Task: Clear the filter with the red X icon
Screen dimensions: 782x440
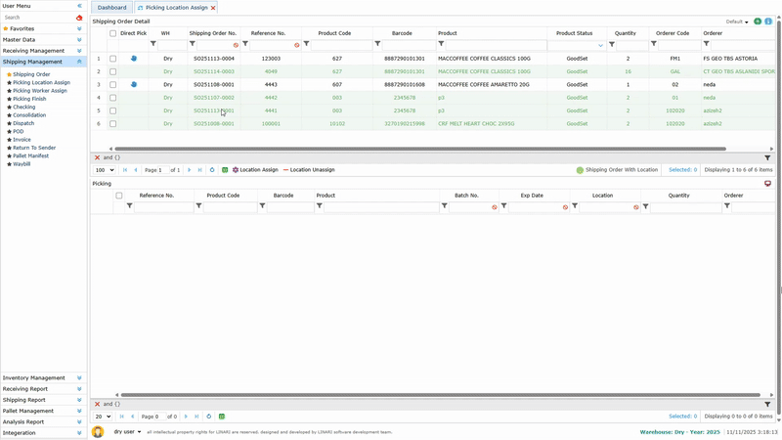Action: point(97,157)
